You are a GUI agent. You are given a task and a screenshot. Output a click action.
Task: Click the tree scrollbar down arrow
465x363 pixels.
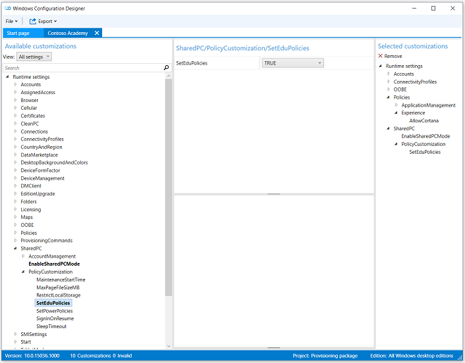169,346
